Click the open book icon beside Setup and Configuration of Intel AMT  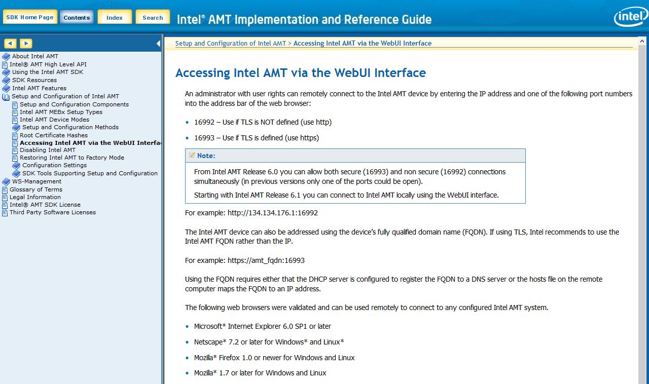pyautogui.click(x=6, y=96)
